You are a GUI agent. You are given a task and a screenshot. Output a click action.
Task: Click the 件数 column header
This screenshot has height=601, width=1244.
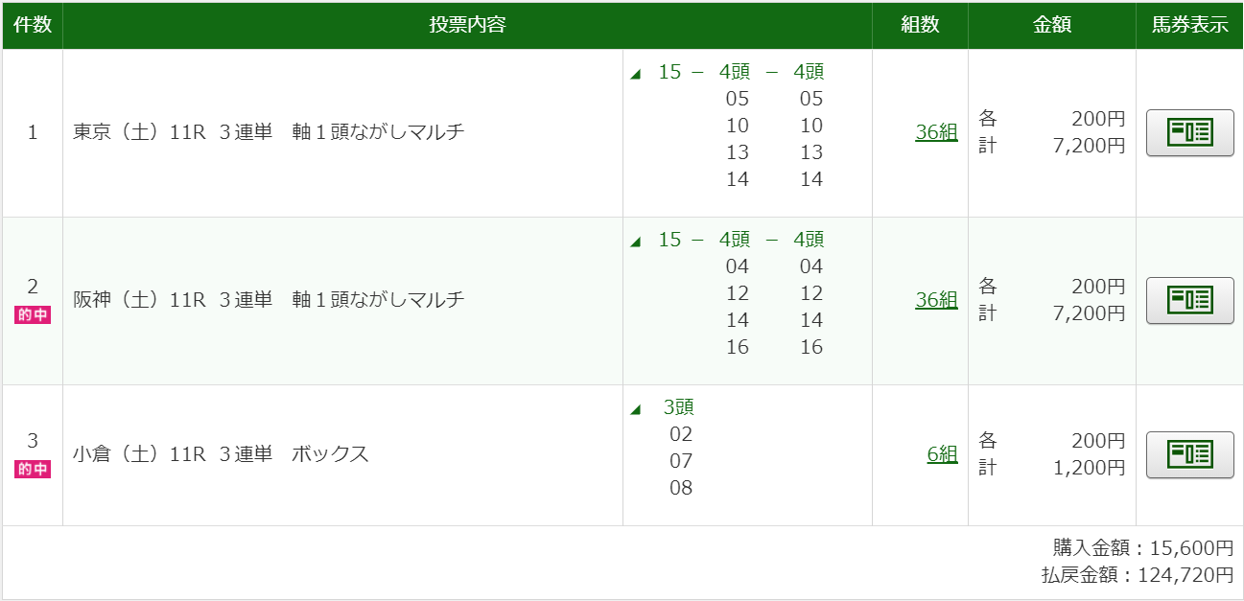click(33, 26)
